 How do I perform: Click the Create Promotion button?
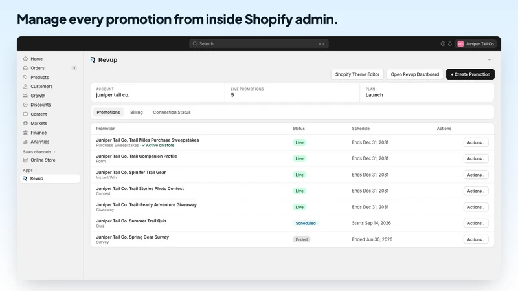pyautogui.click(x=470, y=74)
